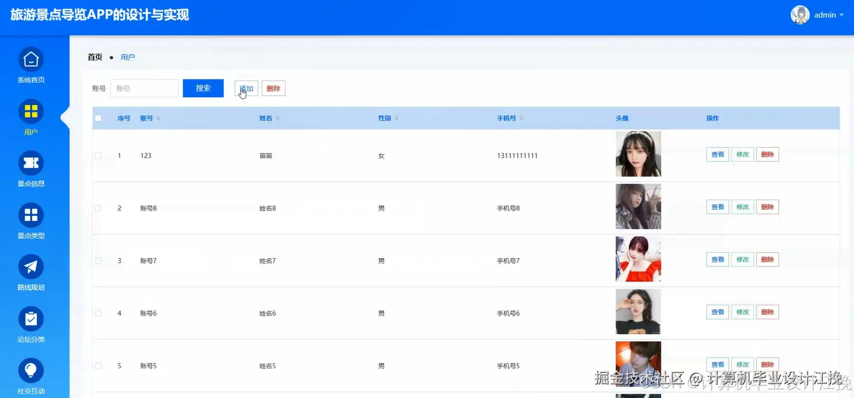Click 修改 for 账号8 row

[742, 207]
